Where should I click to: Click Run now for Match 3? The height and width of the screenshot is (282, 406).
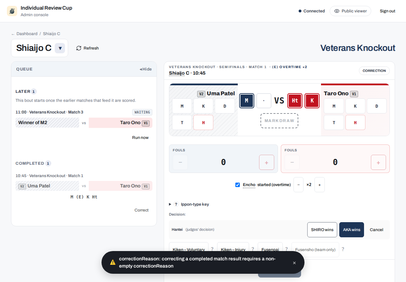pos(140,138)
